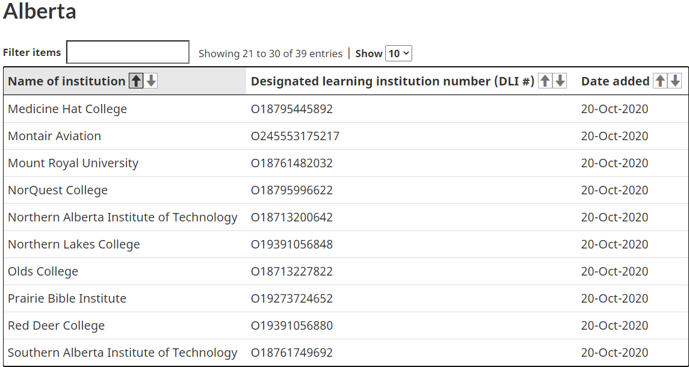
Task: Select the Filter items label
Action: pyautogui.click(x=32, y=52)
